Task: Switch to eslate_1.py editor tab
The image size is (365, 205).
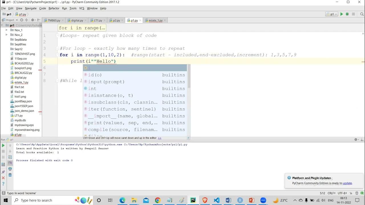Action: click(x=156, y=20)
